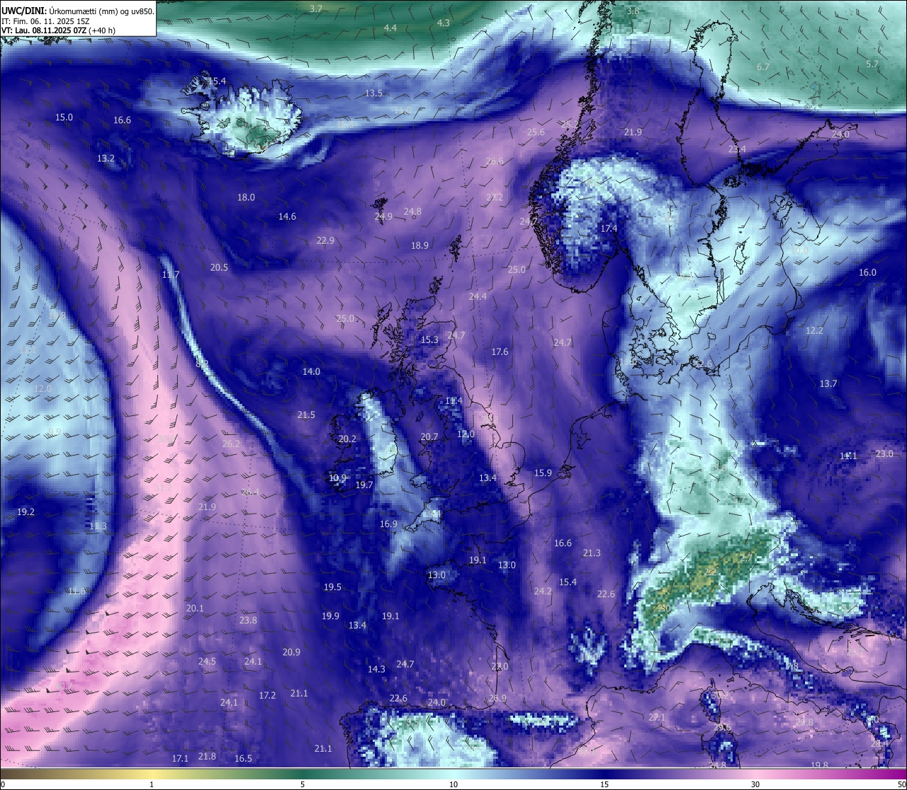Click the 14.3 value in Bay of Biscay

point(376,670)
